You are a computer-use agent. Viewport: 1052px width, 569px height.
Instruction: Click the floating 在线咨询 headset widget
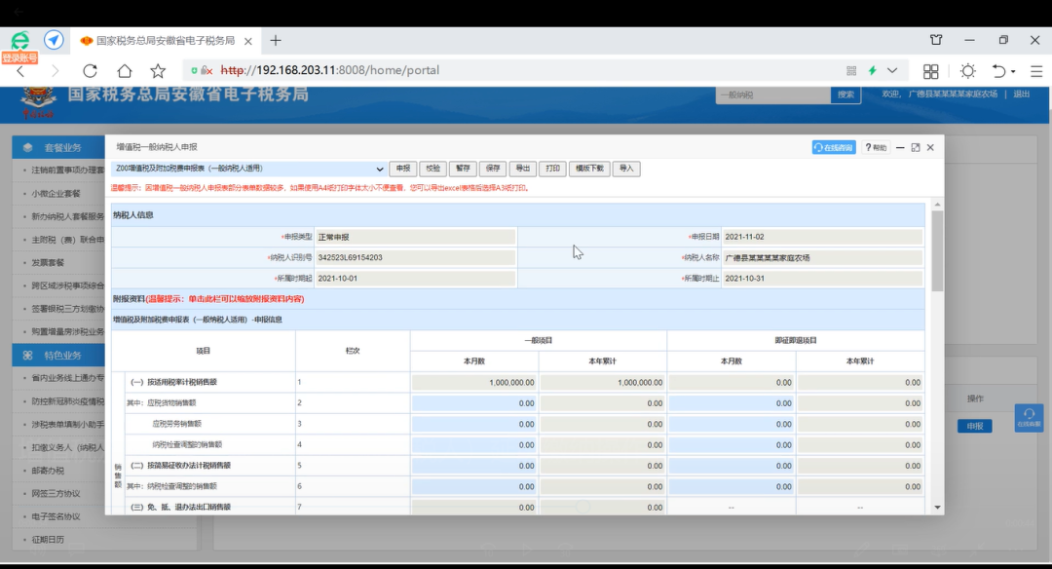1029,418
